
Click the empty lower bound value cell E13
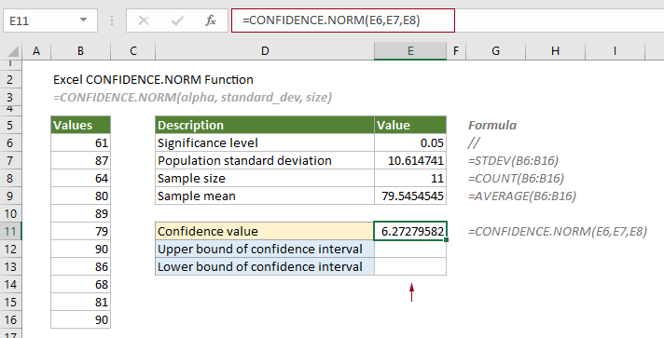pyautogui.click(x=410, y=267)
